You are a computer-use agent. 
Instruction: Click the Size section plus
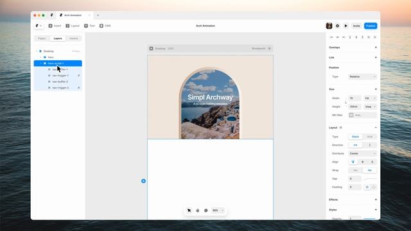point(376,89)
